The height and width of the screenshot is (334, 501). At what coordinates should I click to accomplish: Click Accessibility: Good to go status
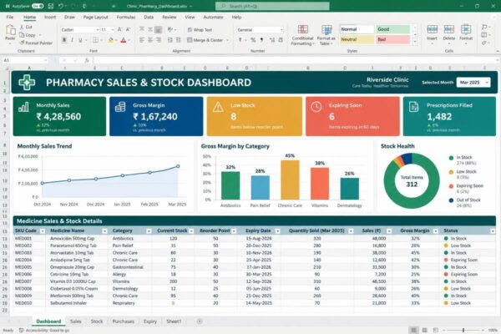pos(44,330)
